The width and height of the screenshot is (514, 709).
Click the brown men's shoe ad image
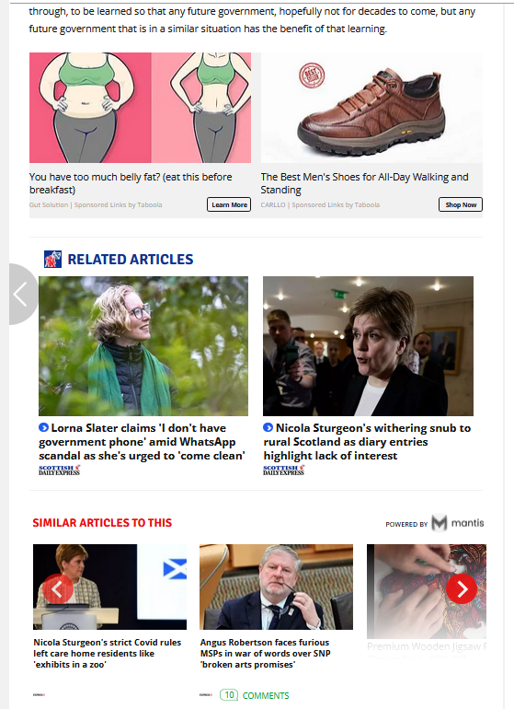[371, 108]
